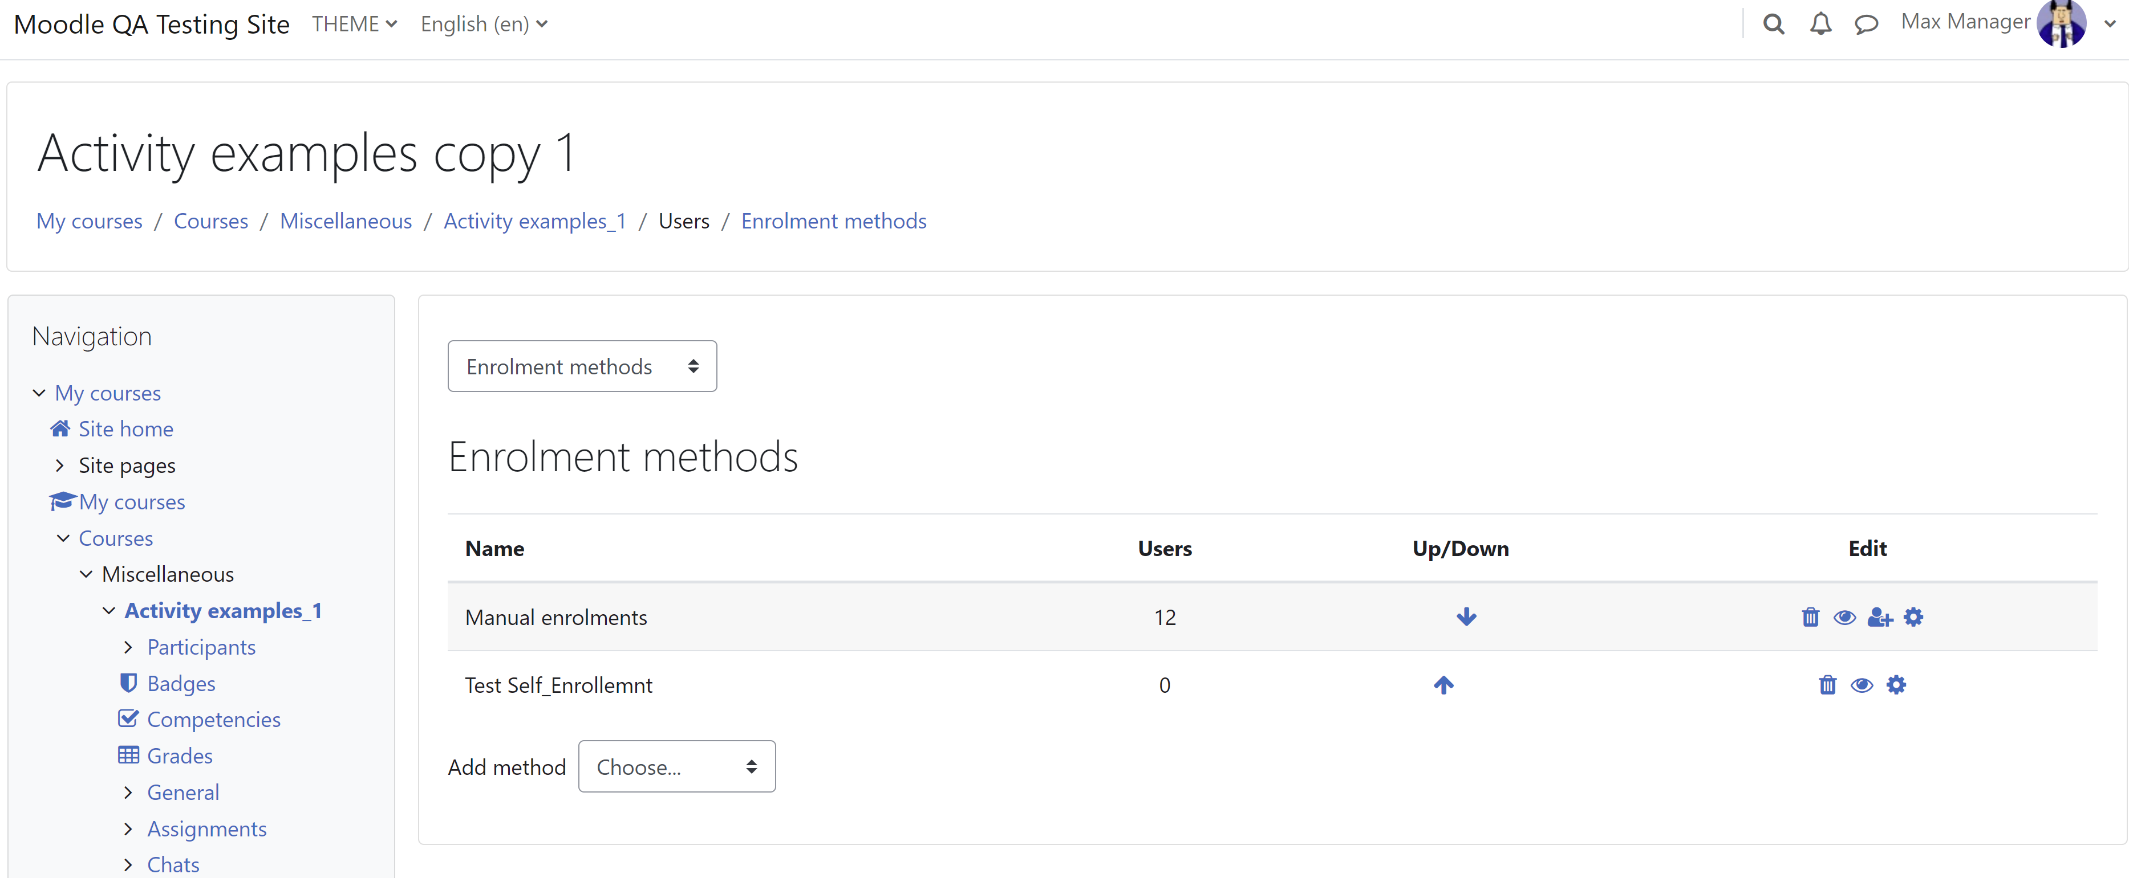
Task: Open Add method Choose... dropdown
Action: 676,766
